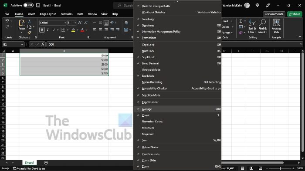Click the Redo arrow icon
This screenshot has height=171, width=305.
click(7, 27)
